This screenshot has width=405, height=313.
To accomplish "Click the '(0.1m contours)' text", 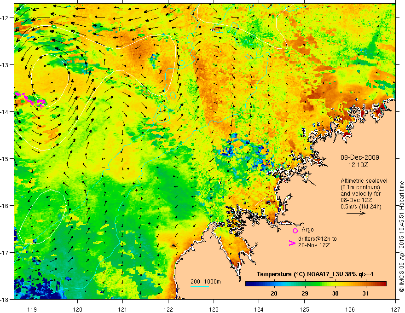I will point(360,187).
